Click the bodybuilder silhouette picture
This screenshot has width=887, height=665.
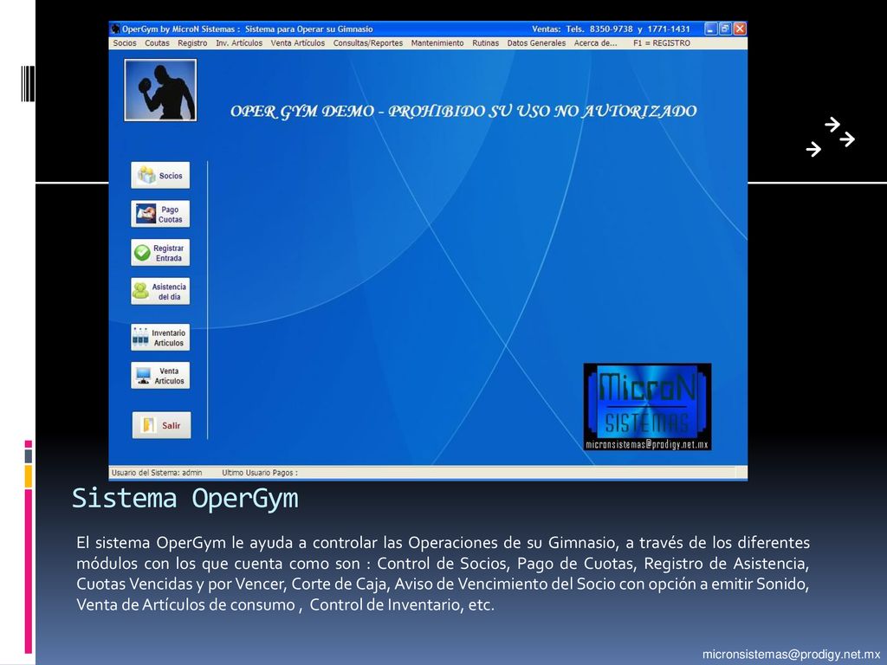click(x=160, y=90)
